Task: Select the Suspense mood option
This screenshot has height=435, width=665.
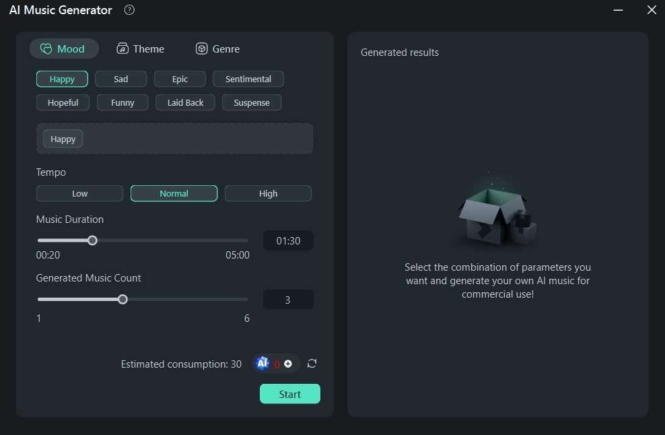Action: click(x=252, y=103)
